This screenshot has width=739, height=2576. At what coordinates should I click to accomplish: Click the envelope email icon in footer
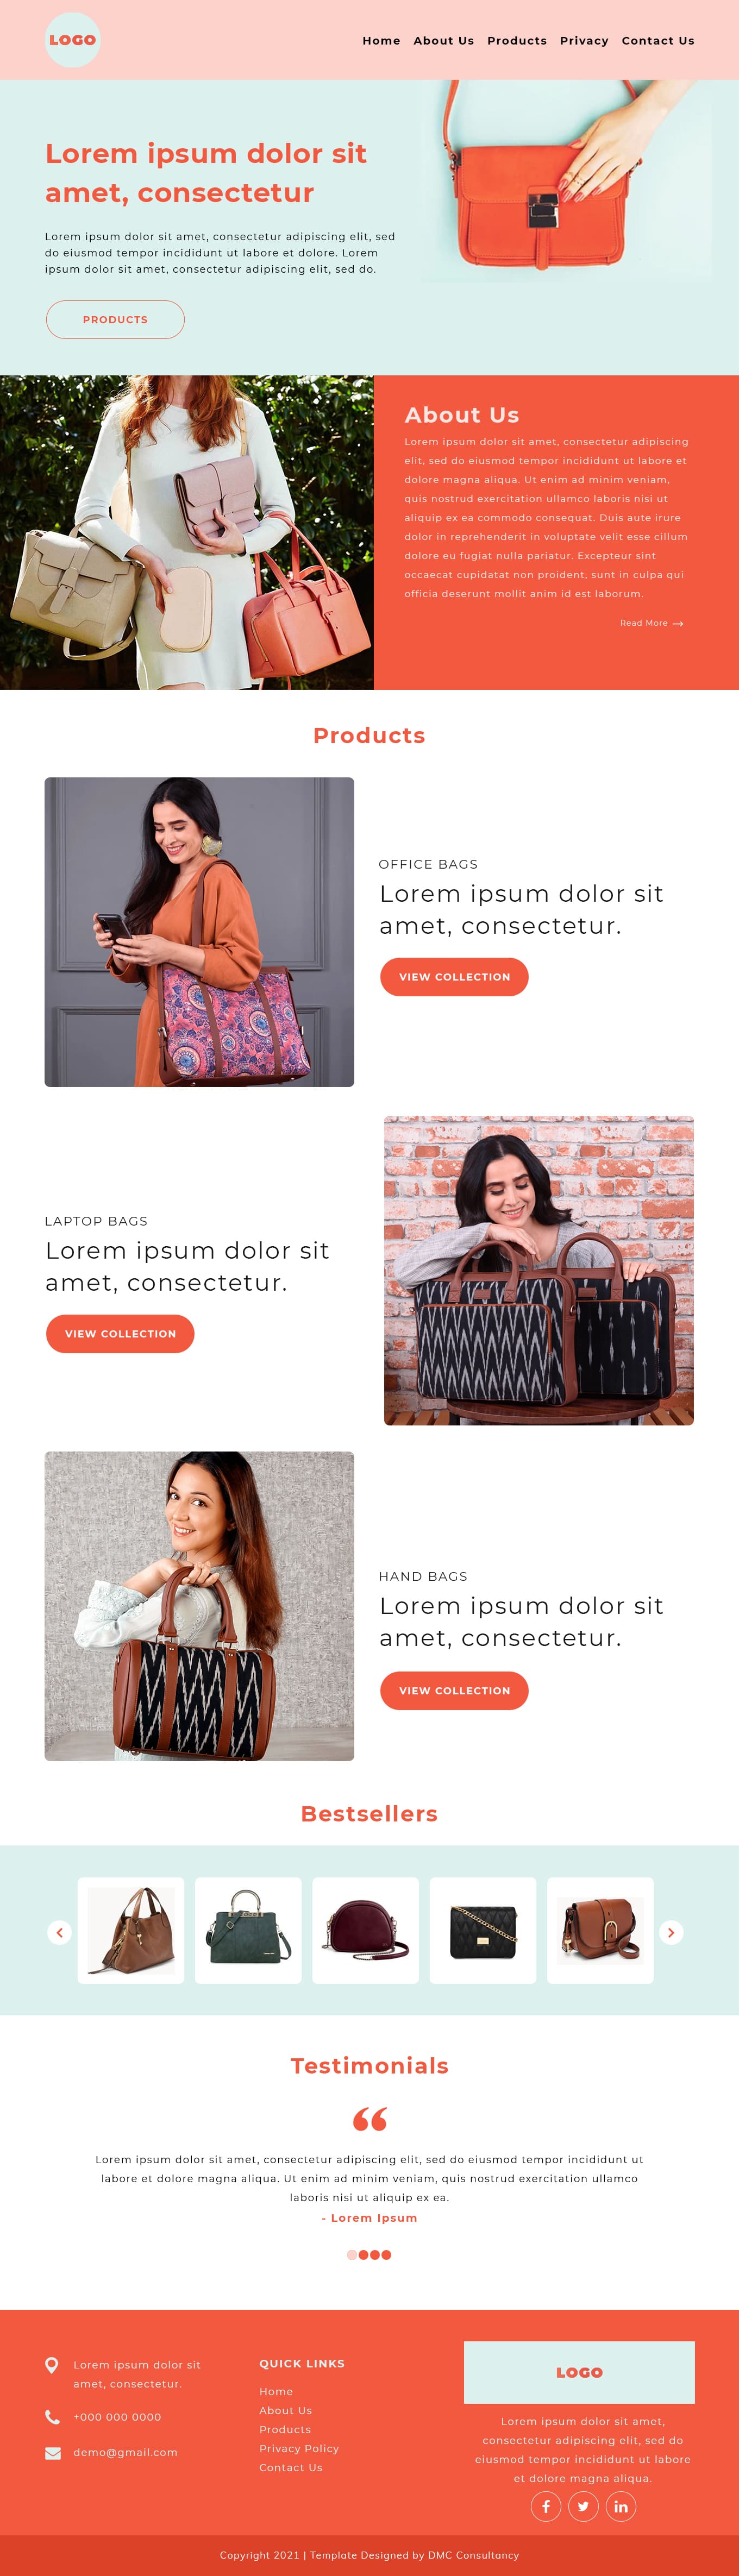point(53,2452)
